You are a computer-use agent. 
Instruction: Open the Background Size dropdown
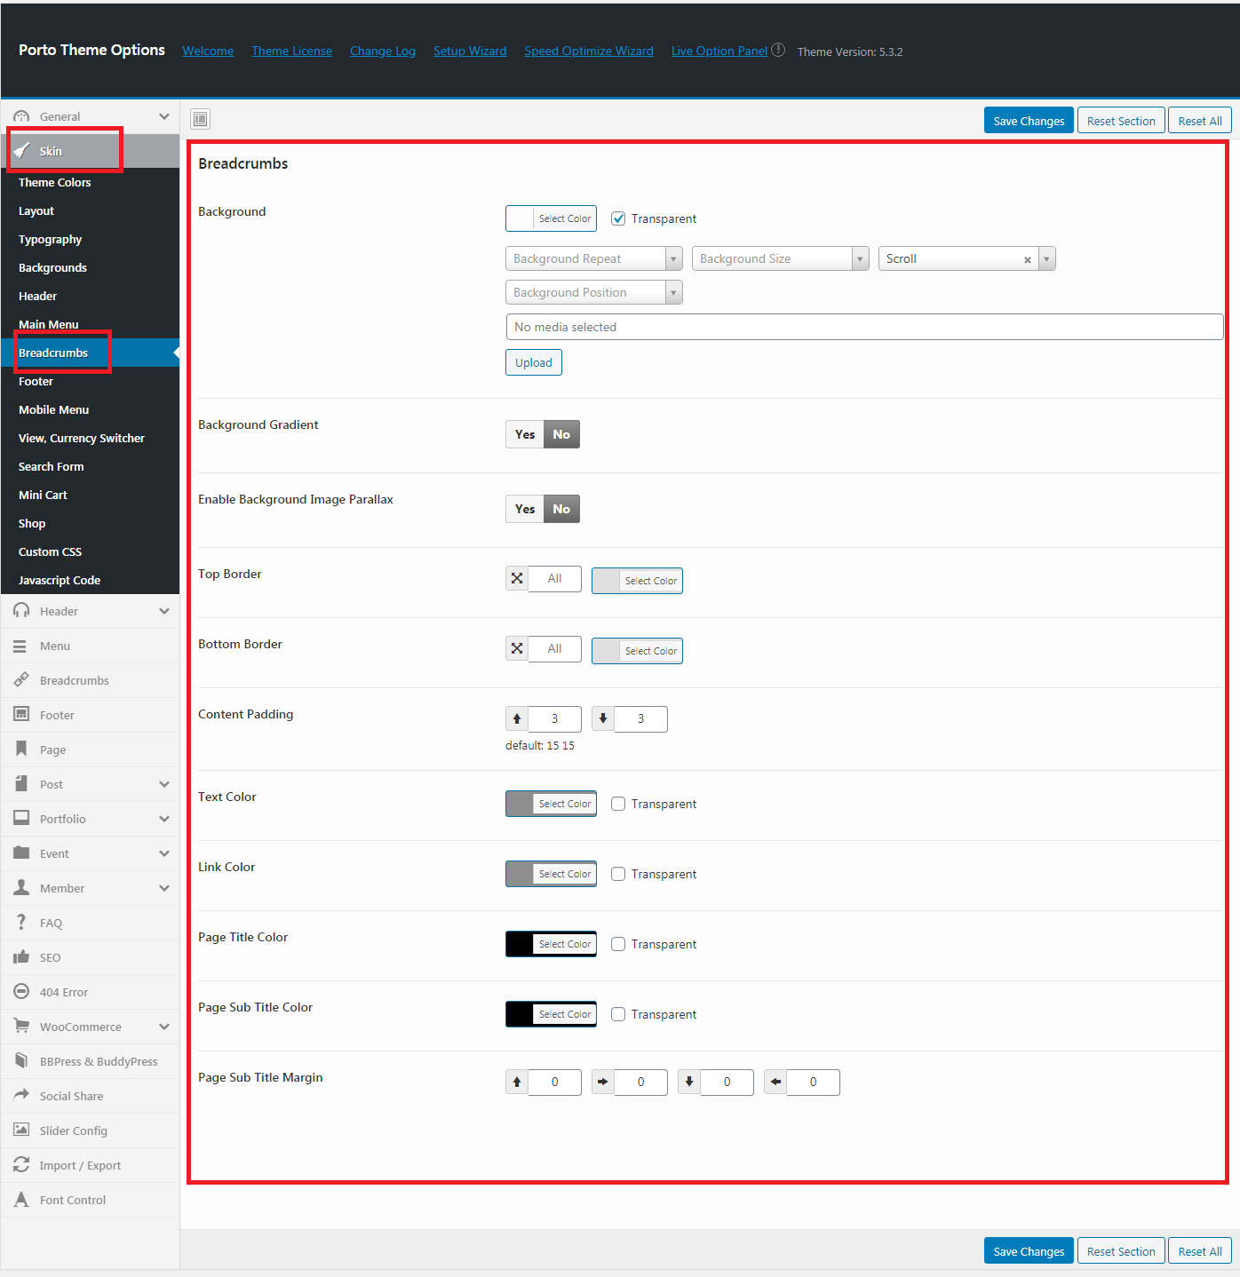pos(781,258)
